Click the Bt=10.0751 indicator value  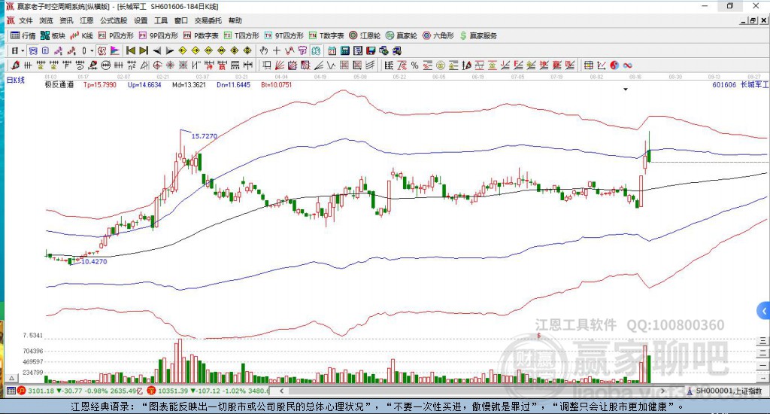[x=277, y=84]
